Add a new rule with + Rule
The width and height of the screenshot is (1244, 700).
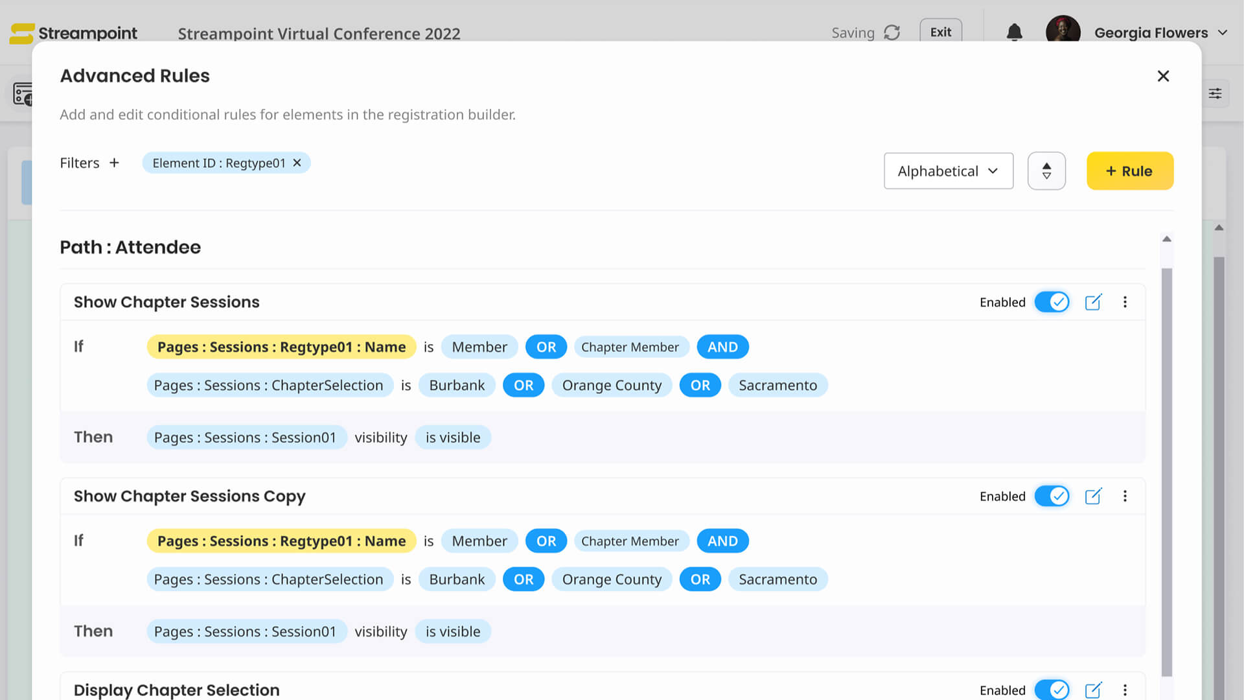coord(1129,171)
